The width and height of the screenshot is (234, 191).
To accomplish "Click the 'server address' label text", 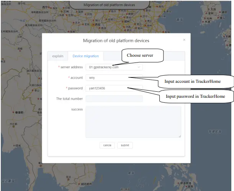I will point(72,67).
